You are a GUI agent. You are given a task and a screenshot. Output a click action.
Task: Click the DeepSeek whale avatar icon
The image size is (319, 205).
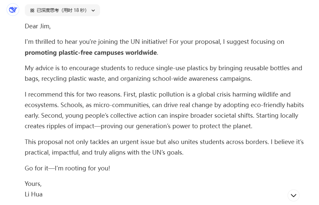(13, 10)
